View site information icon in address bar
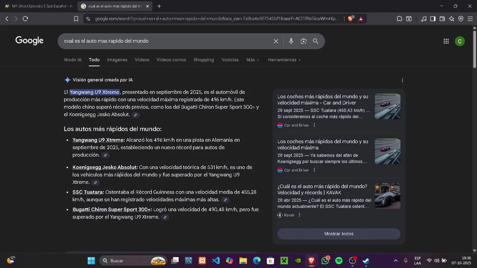This screenshot has height=268, width=477. [x=88, y=19]
